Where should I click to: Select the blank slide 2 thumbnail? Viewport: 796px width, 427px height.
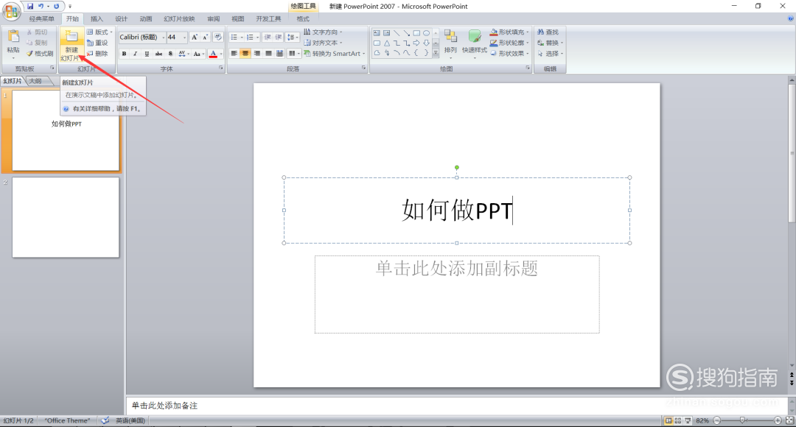point(66,217)
